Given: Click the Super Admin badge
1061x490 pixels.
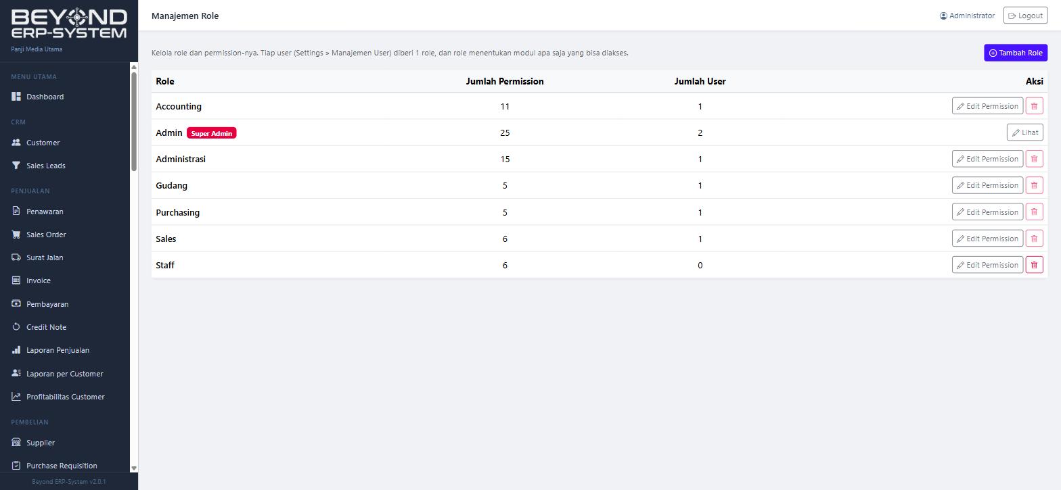Looking at the screenshot, I should pos(212,133).
